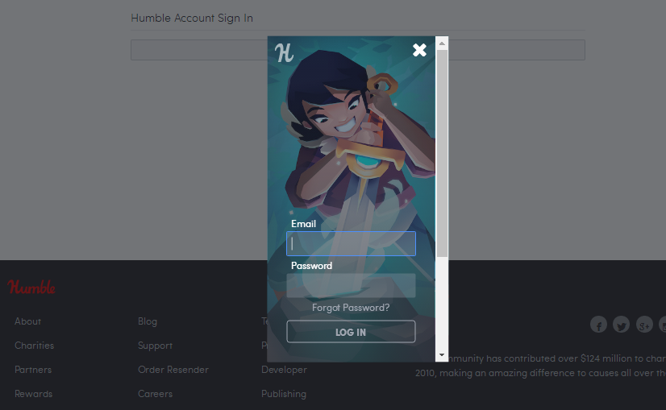
Task: Open the Order Resender link
Action: (173, 370)
